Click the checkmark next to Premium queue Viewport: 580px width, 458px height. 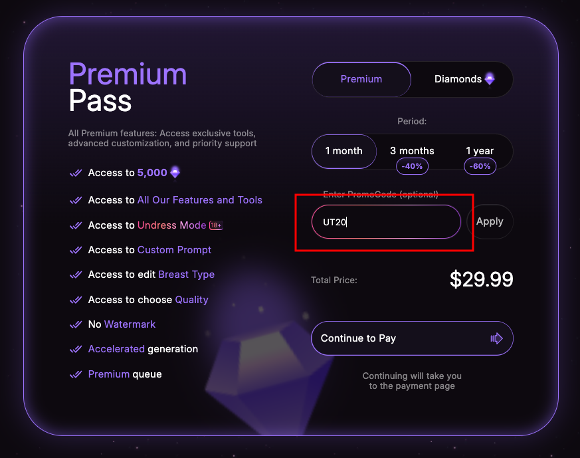[x=76, y=374]
